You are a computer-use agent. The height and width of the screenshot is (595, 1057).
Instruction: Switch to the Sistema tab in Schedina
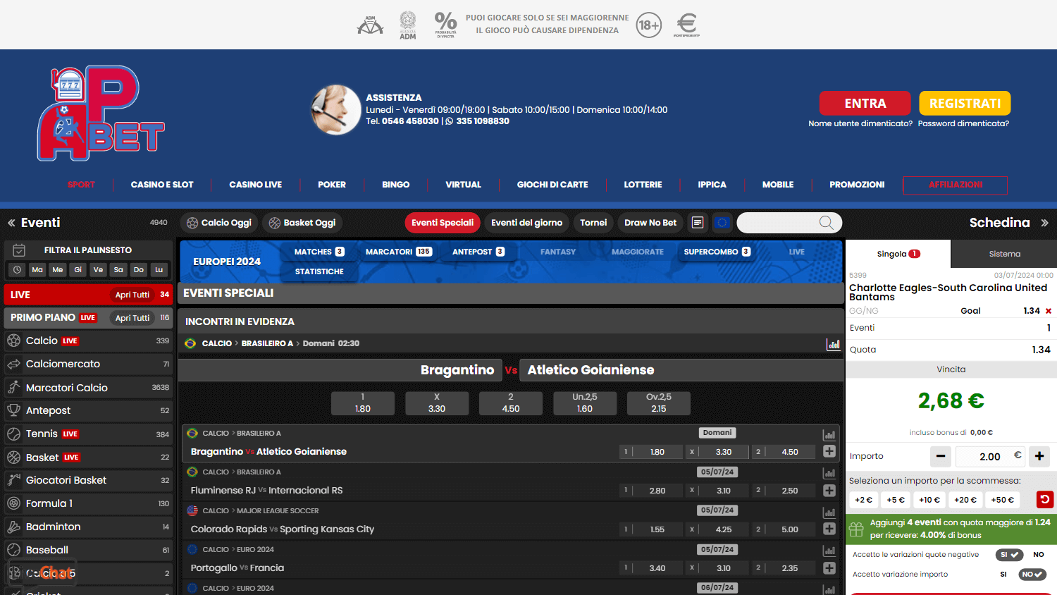tap(1004, 254)
